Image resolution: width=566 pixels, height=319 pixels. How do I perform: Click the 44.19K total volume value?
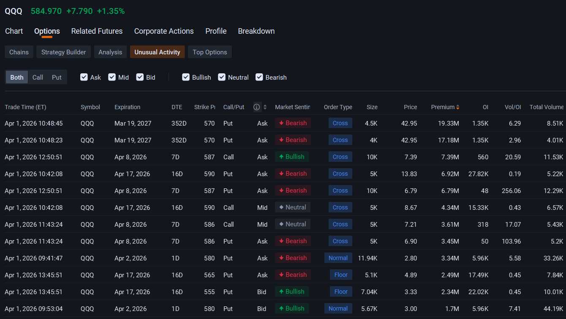click(x=553, y=308)
